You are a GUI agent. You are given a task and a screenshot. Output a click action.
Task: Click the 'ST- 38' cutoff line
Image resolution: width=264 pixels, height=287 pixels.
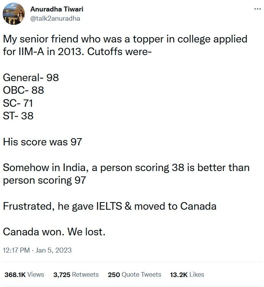[18, 116]
